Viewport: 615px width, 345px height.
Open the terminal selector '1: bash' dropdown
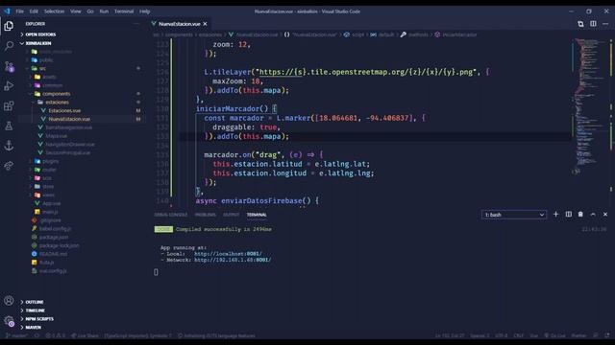tap(514, 215)
